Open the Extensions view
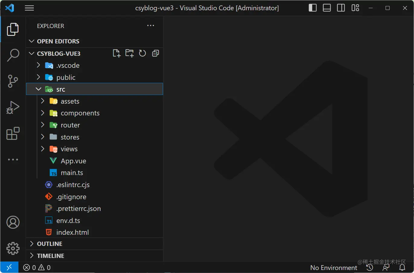Image resolution: width=414 pixels, height=273 pixels. (x=13, y=133)
